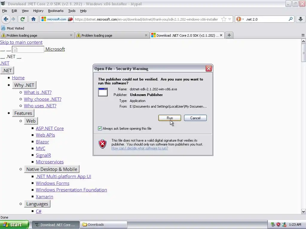Screen dimensions: 306x229
Task: Click the Microsoft logo link
Action: coord(55,49)
